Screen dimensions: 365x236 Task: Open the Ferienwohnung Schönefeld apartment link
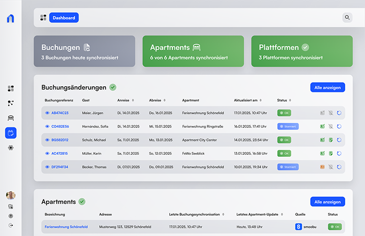pyautogui.click(x=66, y=227)
